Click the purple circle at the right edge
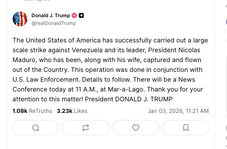Screen dimensions: 227x149 coord(226,22)
